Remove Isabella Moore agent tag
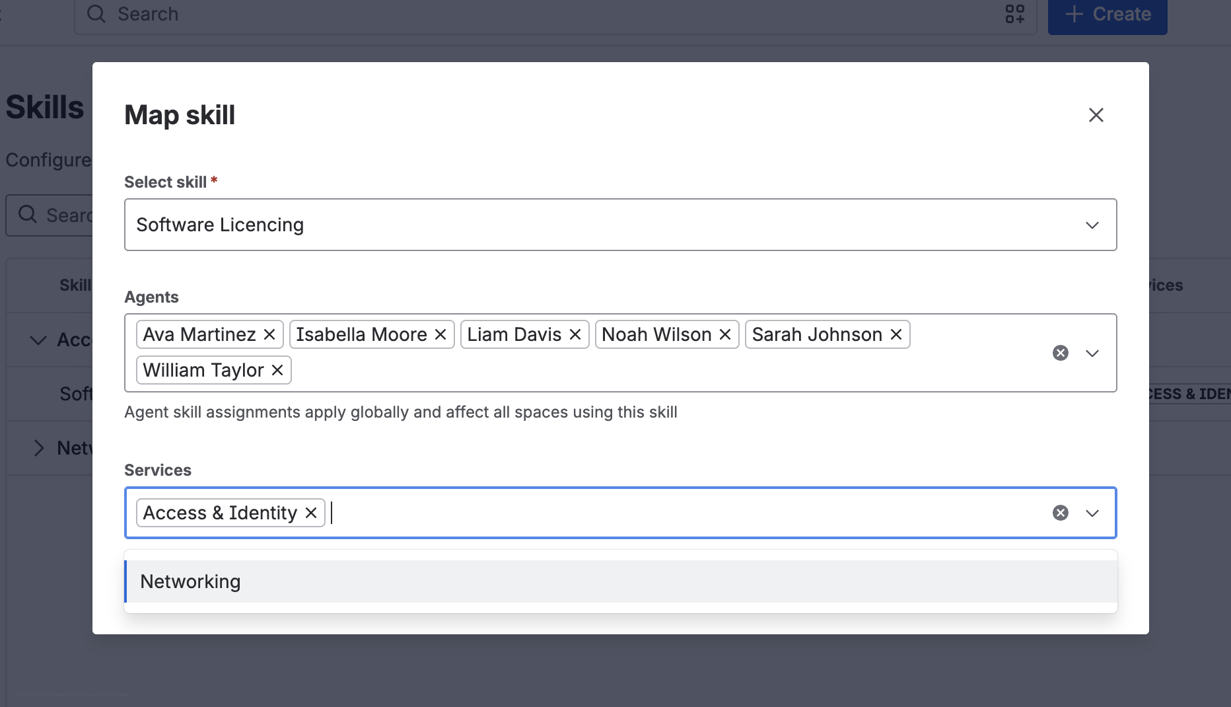1231x707 pixels. tap(440, 334)
